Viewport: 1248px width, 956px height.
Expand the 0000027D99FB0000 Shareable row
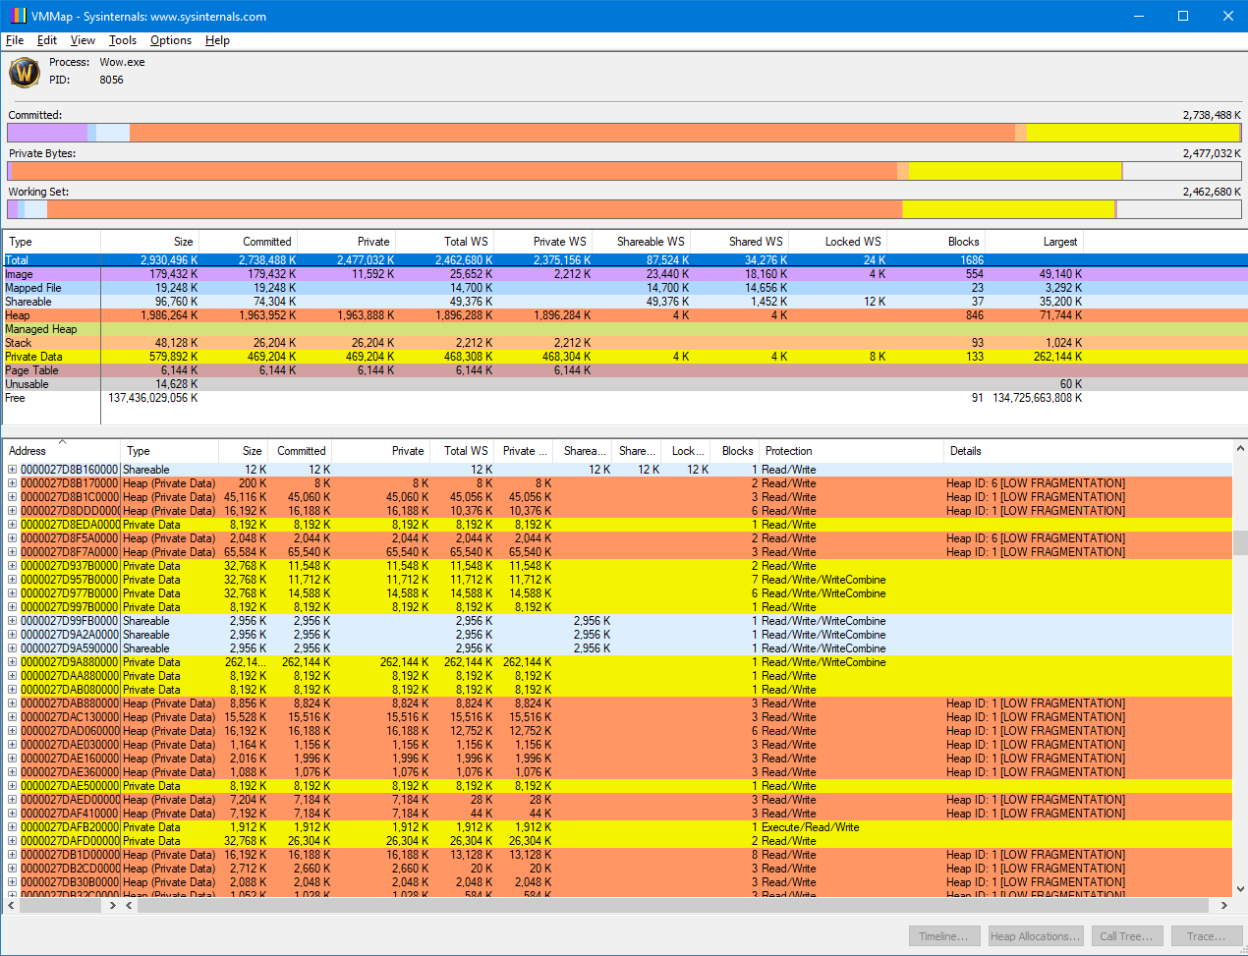pyautogui.click(x=13, y=621)
